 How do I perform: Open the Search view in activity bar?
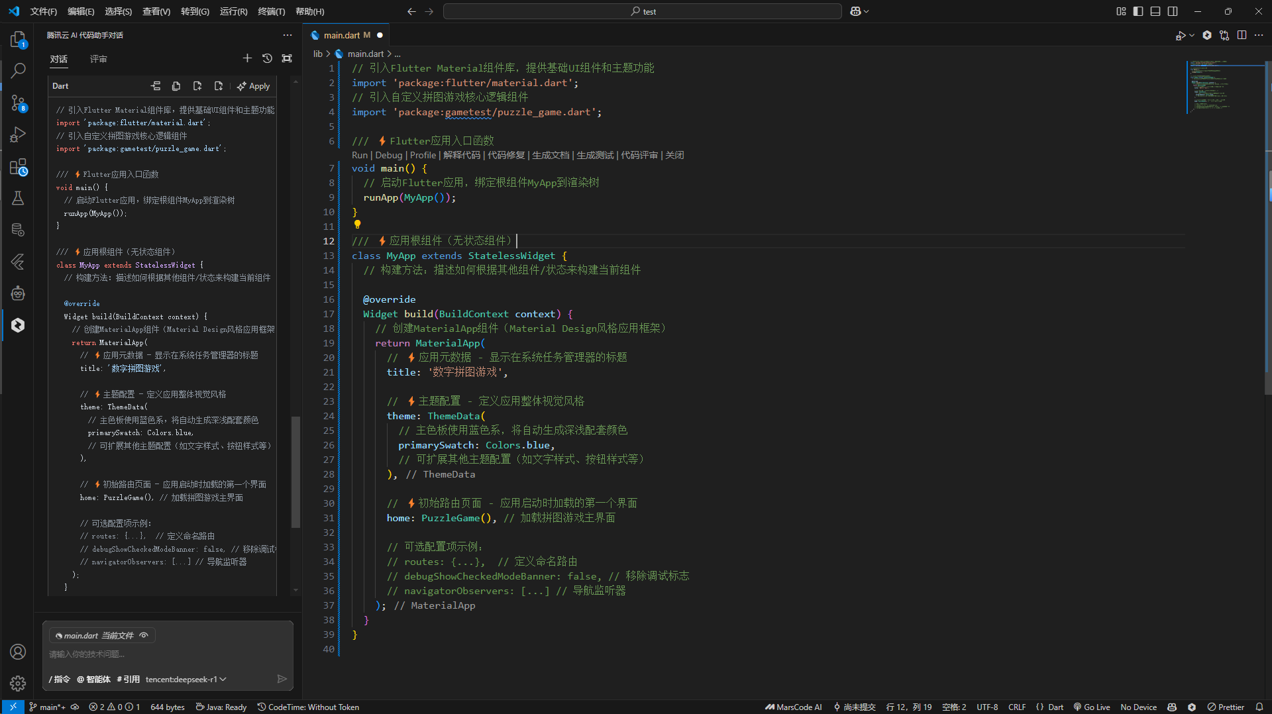18,70
